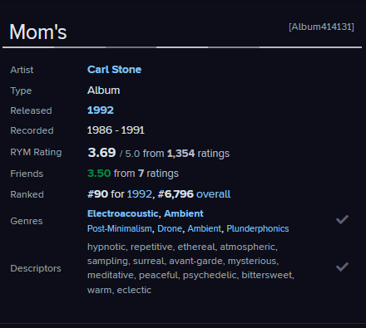Select the bold Ambient primary genre
Screen dimensions: 366x328
click(184, 213)
